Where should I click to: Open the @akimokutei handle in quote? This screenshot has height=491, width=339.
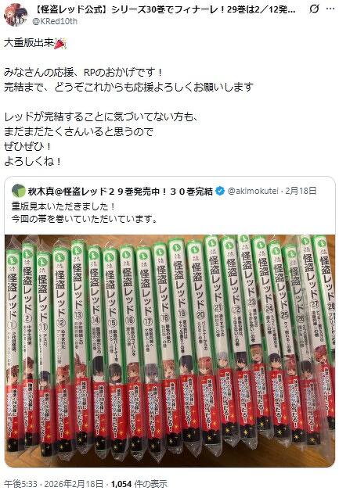pyautogui.click(x=253, y=191)
